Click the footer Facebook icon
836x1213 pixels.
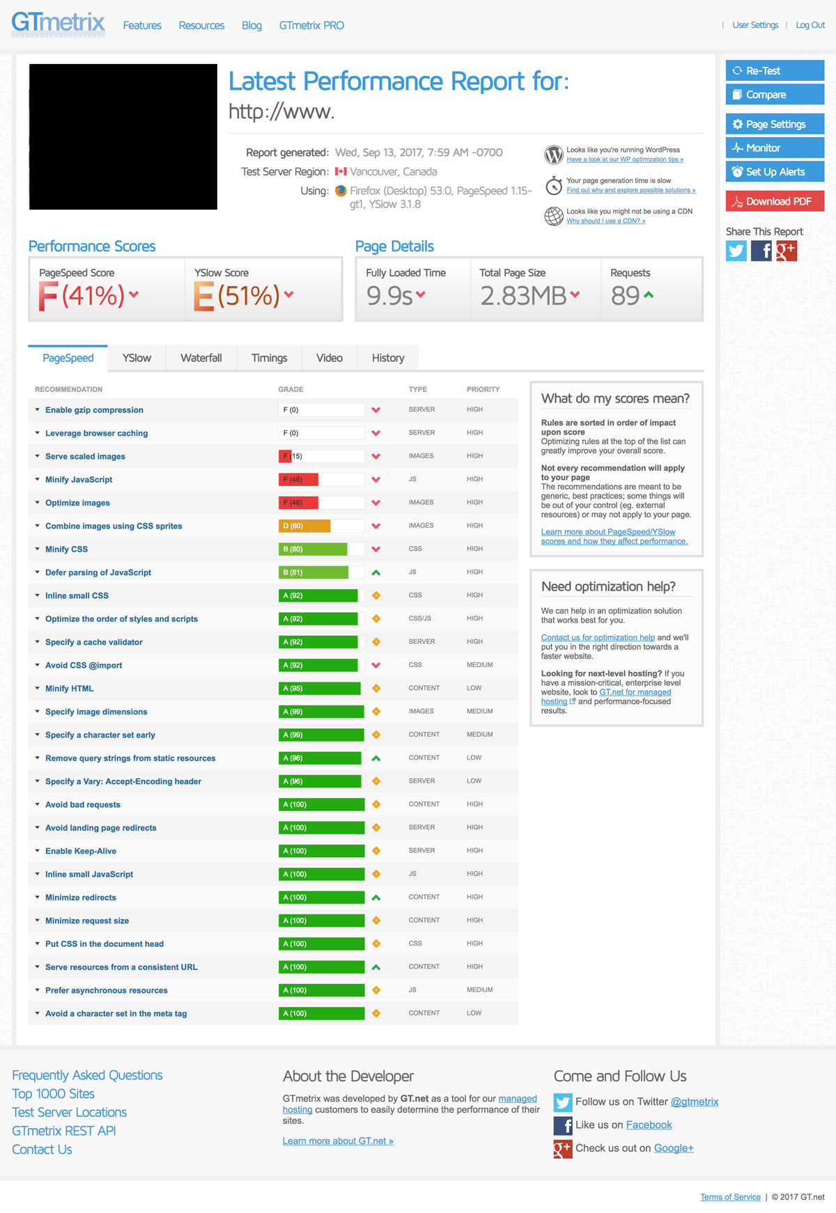point(563,1126)
